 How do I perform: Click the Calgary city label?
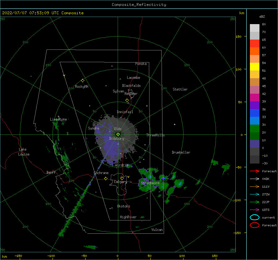click(120, 182)
